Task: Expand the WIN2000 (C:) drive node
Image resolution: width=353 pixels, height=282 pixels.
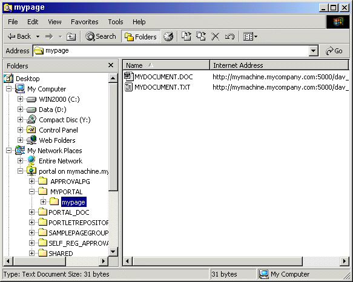Action: (20, 99)
